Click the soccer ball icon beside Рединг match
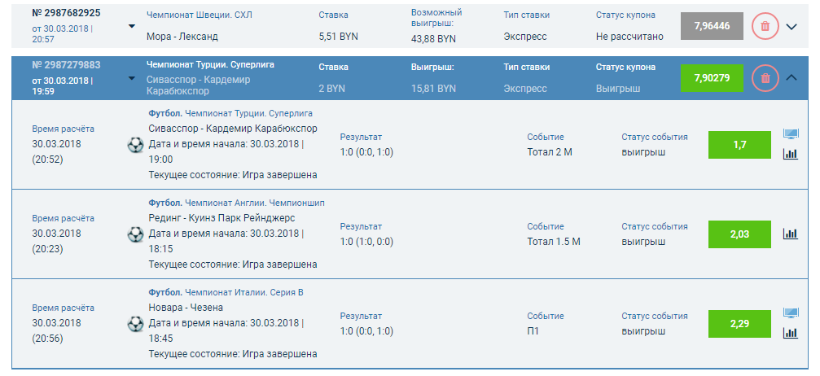 pyautogui.click(x=134, y=234)
